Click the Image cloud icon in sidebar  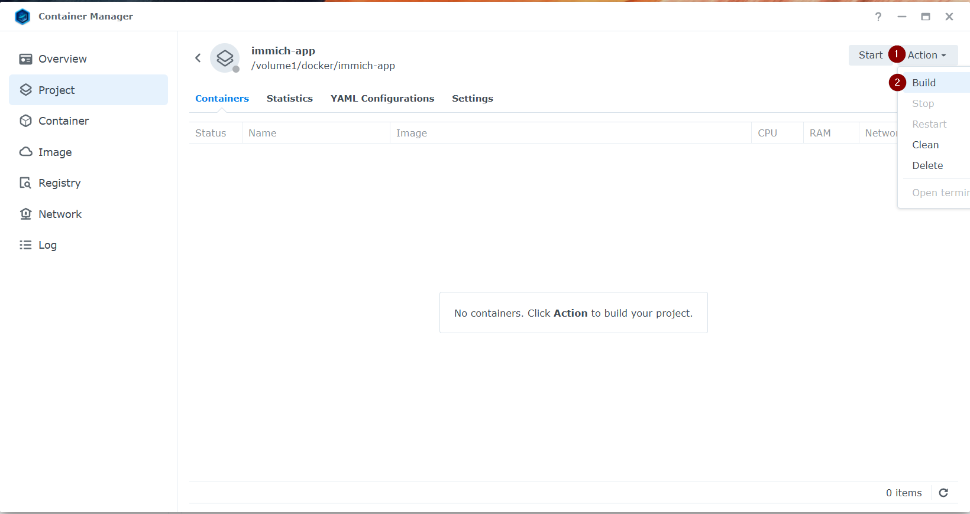[25, 152]
